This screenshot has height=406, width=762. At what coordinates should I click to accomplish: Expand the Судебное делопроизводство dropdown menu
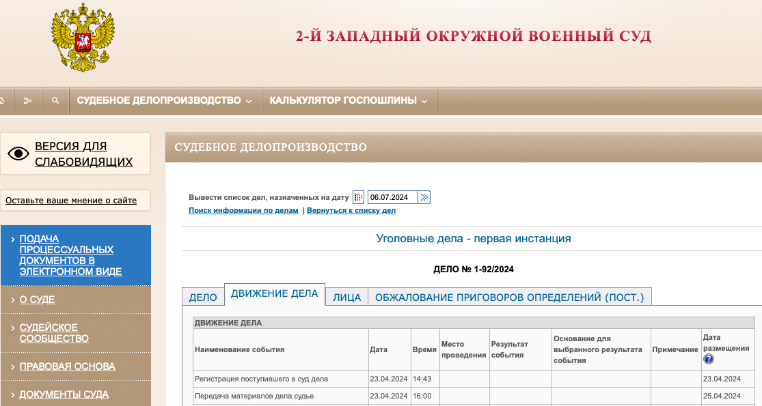164,101
